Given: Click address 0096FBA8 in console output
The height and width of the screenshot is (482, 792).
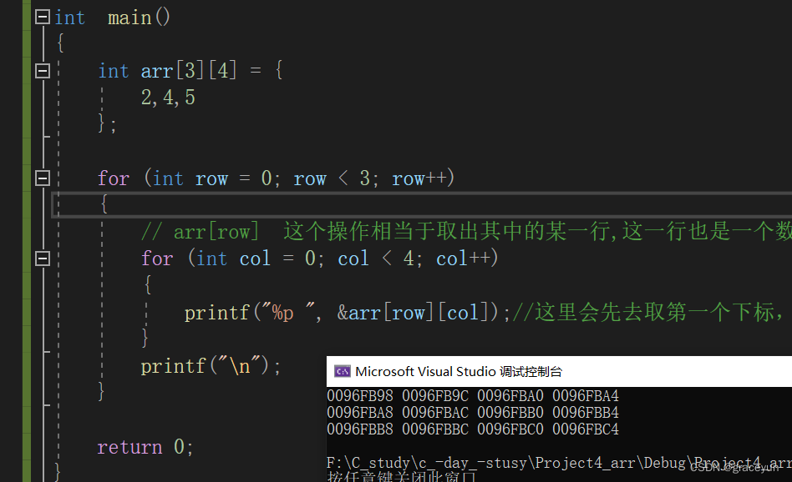Looking at the screenshot, I should click(x=359, y=413).
